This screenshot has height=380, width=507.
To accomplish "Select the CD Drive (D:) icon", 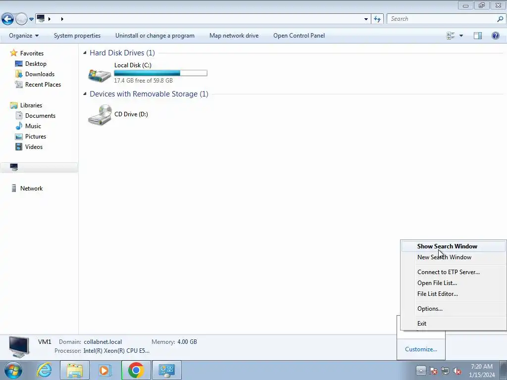I will [x=100, y=115].
